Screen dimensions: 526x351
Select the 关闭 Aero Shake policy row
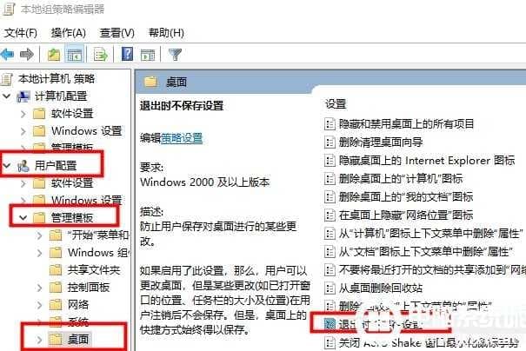429,342
